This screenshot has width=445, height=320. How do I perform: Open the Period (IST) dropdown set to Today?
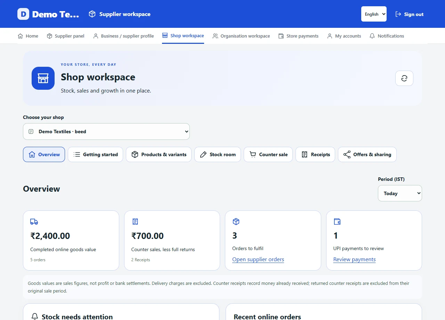400,193
